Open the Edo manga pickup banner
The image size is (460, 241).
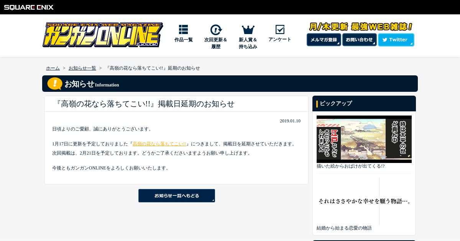point(364,139)
